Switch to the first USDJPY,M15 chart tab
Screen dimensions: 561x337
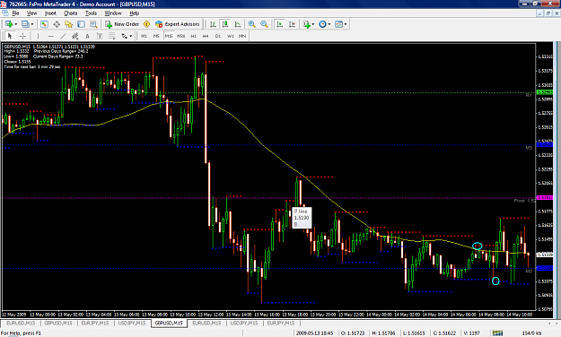point(132,323)
